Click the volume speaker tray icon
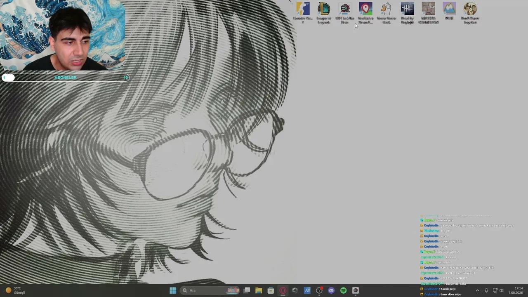 pos(502,290)
